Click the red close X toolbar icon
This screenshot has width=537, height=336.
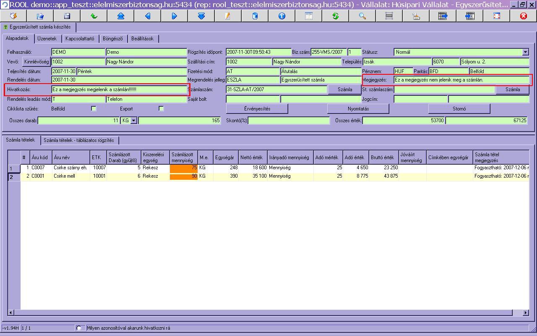(x=523, y=16)
